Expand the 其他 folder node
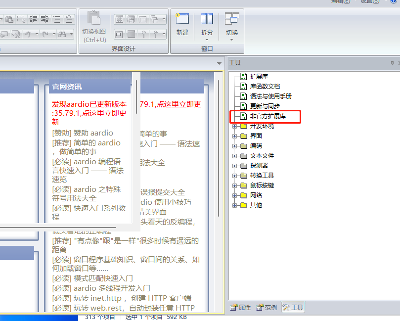400x321 pixels. [234, 205]
